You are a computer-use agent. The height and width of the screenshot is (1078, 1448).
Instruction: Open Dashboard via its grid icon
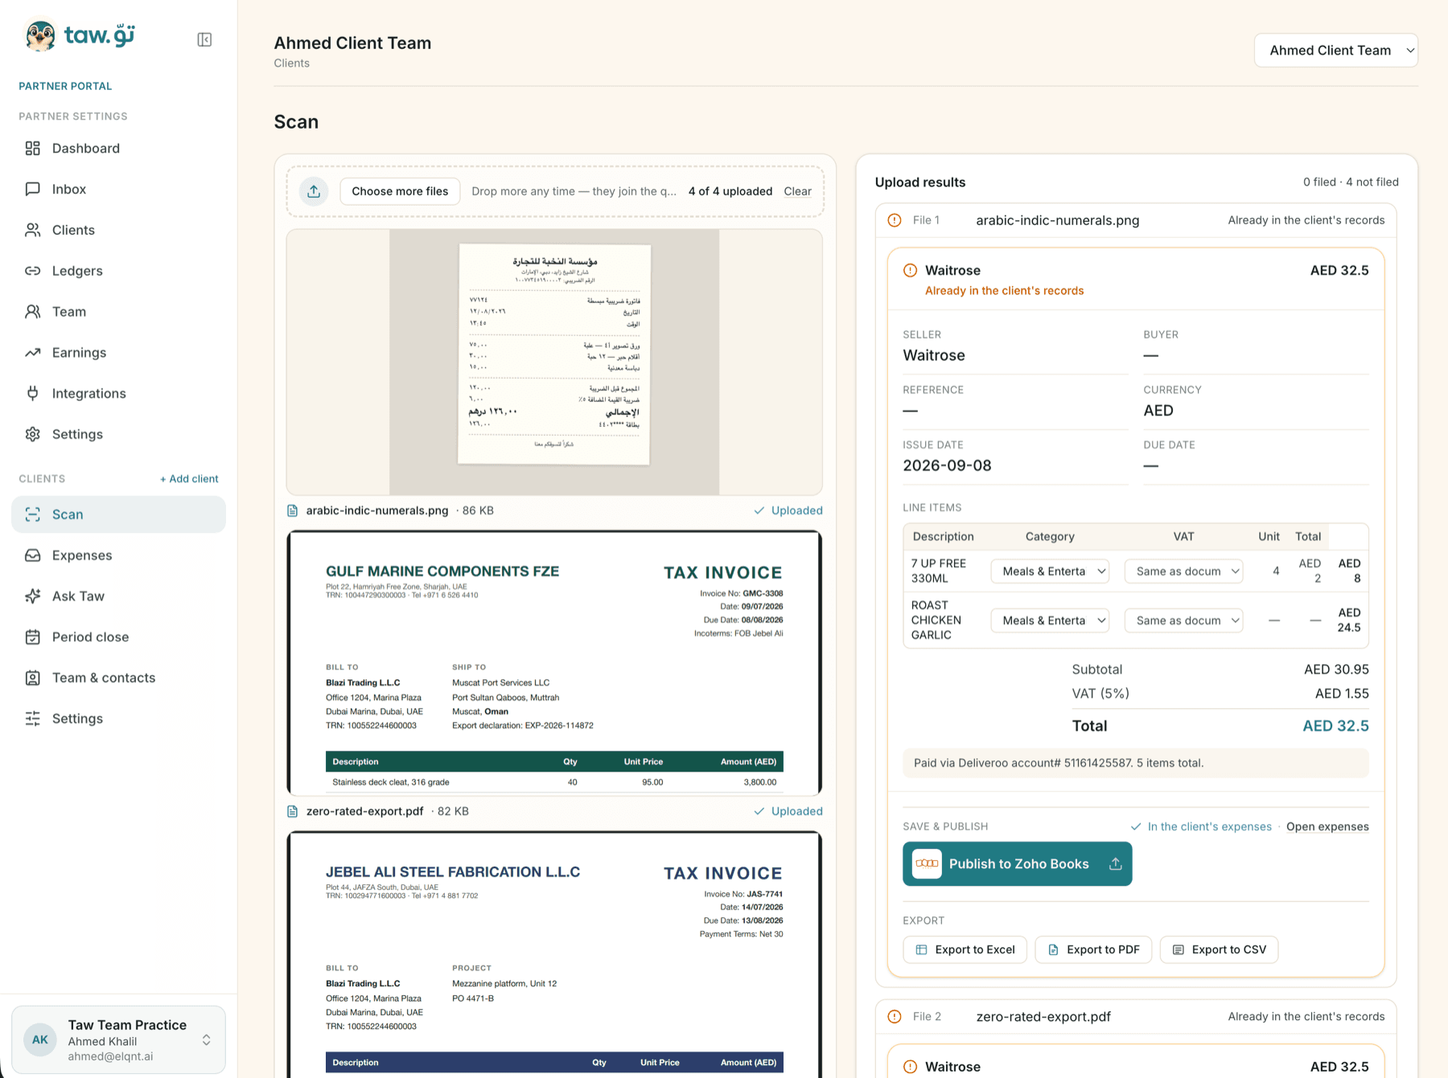point(32,148)
